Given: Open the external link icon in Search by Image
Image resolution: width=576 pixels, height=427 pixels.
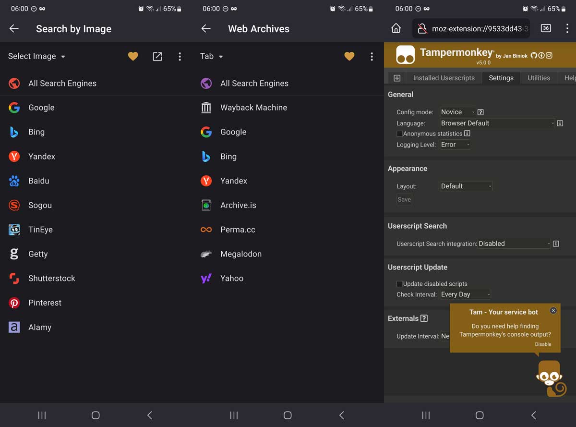Looking at the screenshot, I should tap(157, 57).
